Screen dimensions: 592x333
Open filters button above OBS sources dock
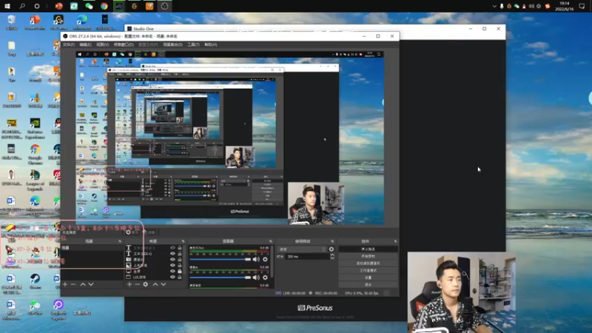pos(149,232)
